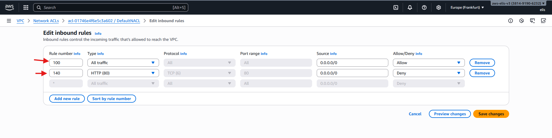552x138 pixels.
Task: Click the Save changes button
Action: [491, 114]
